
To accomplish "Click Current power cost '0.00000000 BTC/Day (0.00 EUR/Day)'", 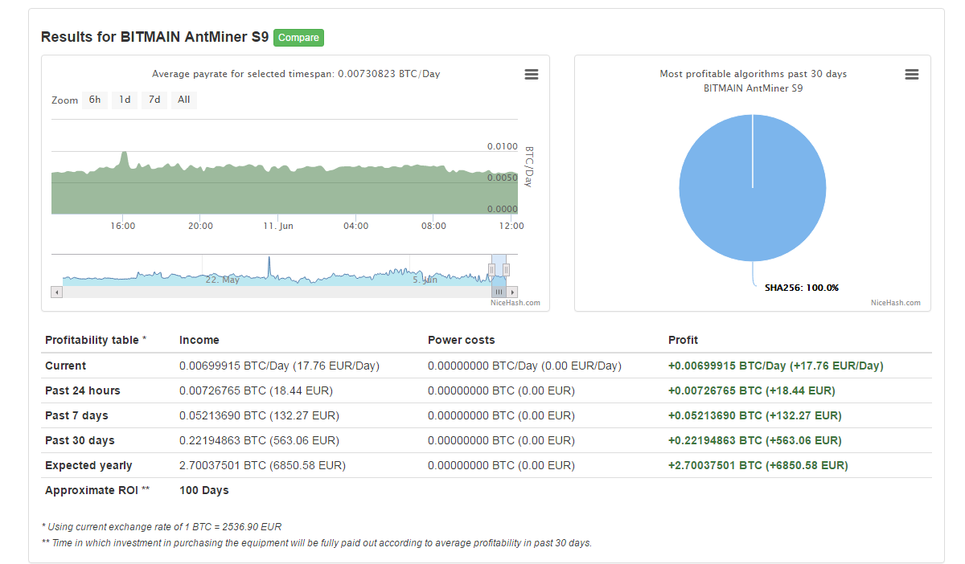I will click(x=524, y=366).
